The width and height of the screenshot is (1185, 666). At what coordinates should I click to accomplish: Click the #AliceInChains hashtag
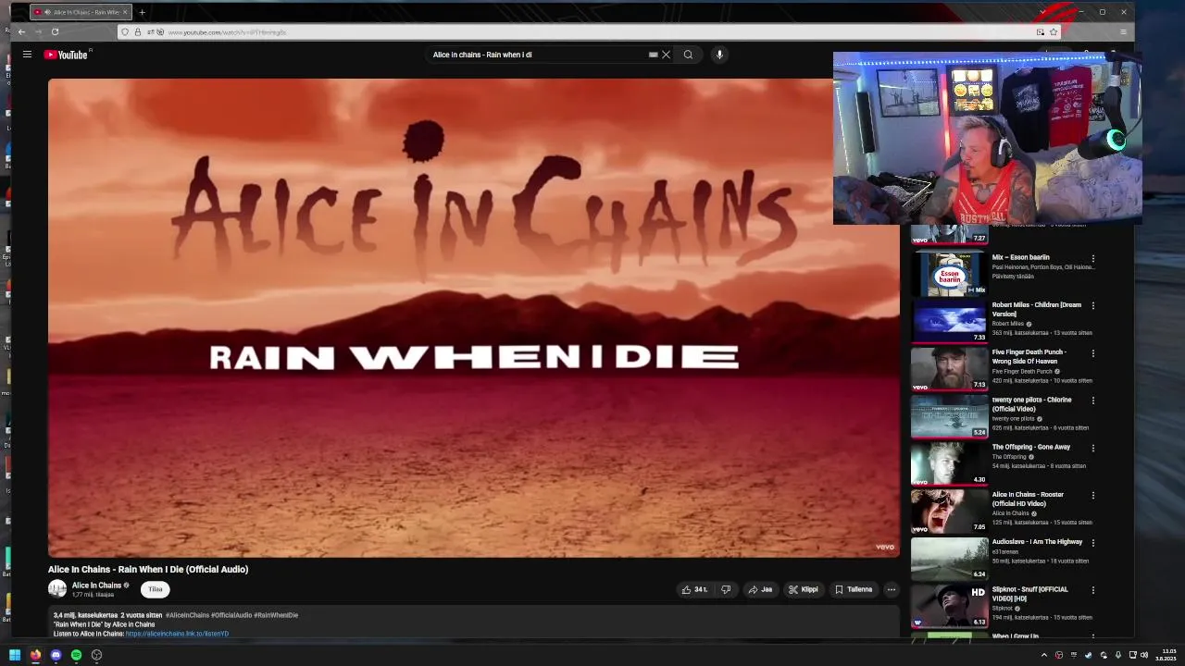pyautogui.click(x=188, y=615)
